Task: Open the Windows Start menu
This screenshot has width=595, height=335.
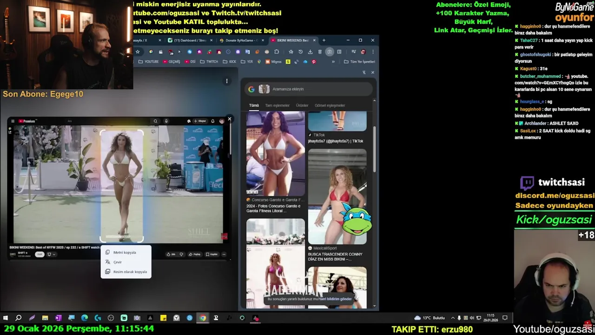Action: coord(6,318)
